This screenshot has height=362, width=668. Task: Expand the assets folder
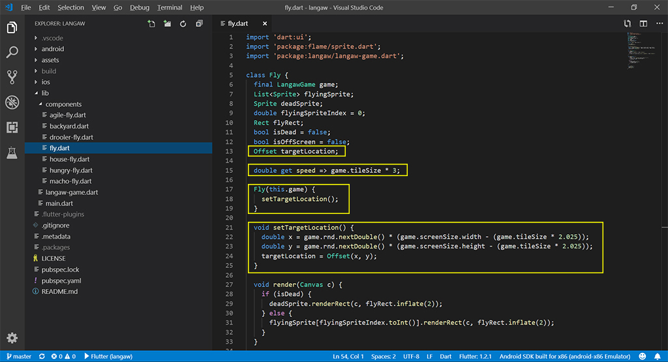[50, 60]
